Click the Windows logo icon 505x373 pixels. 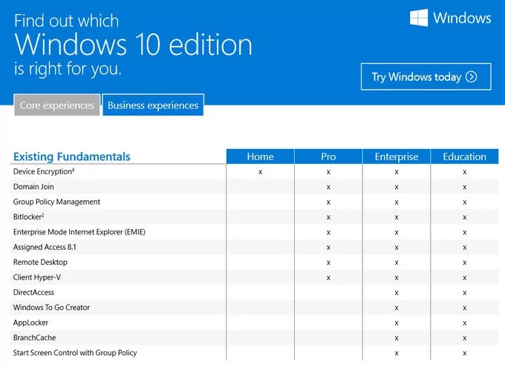[x=419, y=18]
